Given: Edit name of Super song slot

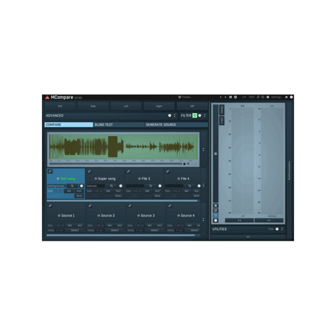Looking at the screenshot, I should point(90,171).
